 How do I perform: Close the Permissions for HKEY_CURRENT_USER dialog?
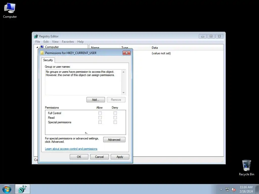[126, 53]
